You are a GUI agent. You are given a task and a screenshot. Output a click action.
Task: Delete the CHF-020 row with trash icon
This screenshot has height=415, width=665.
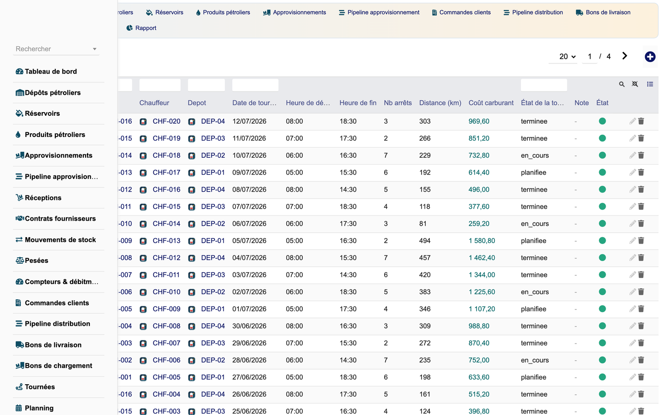click(641, 121)
